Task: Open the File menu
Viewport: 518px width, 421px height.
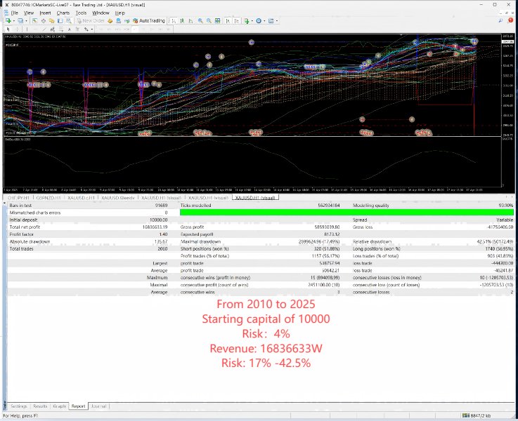Action: click(x=14, y=13)
